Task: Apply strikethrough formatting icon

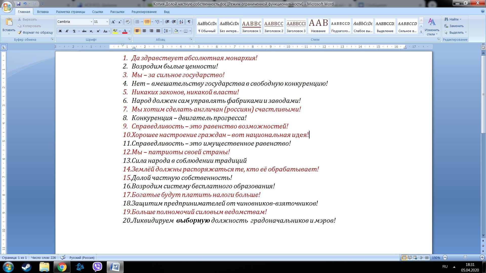Action: pyautogui.click(x=84, y=31)
